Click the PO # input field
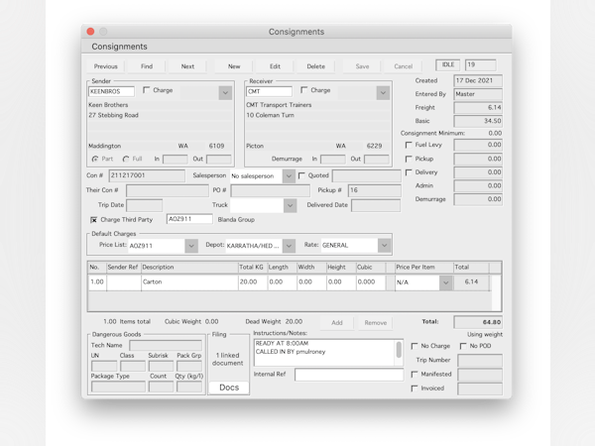Image resolution: width=595 pixels, height=446 pixels. (x=270, y=190)
